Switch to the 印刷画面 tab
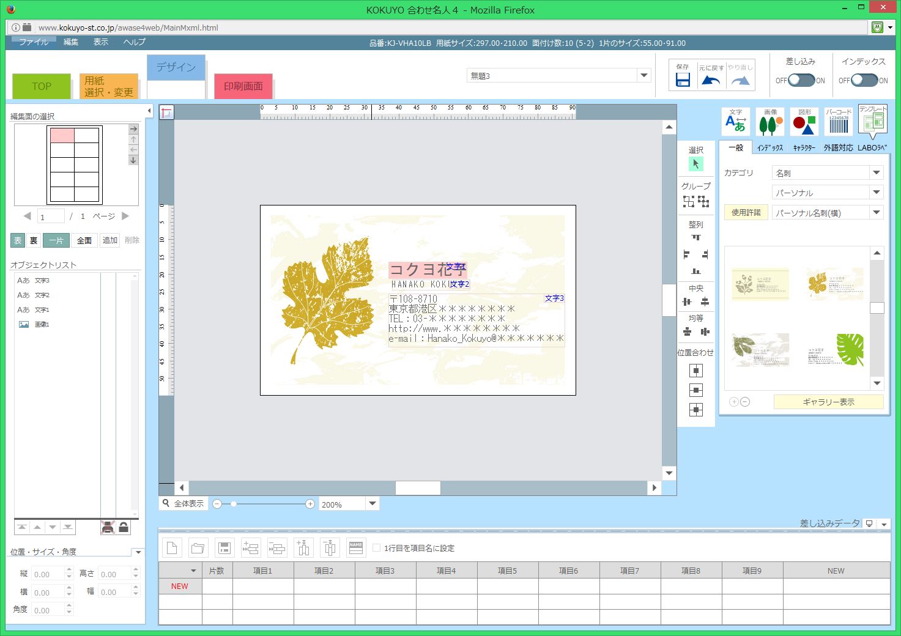The height and width of the screenshot is (636, 901). click(x=243, y=86)
